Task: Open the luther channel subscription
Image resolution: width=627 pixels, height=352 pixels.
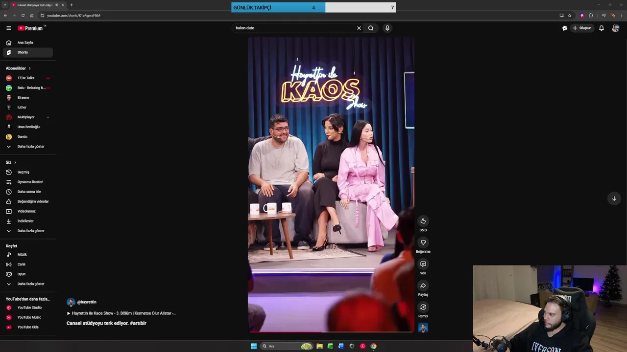Action: click(x=28, y=107)
